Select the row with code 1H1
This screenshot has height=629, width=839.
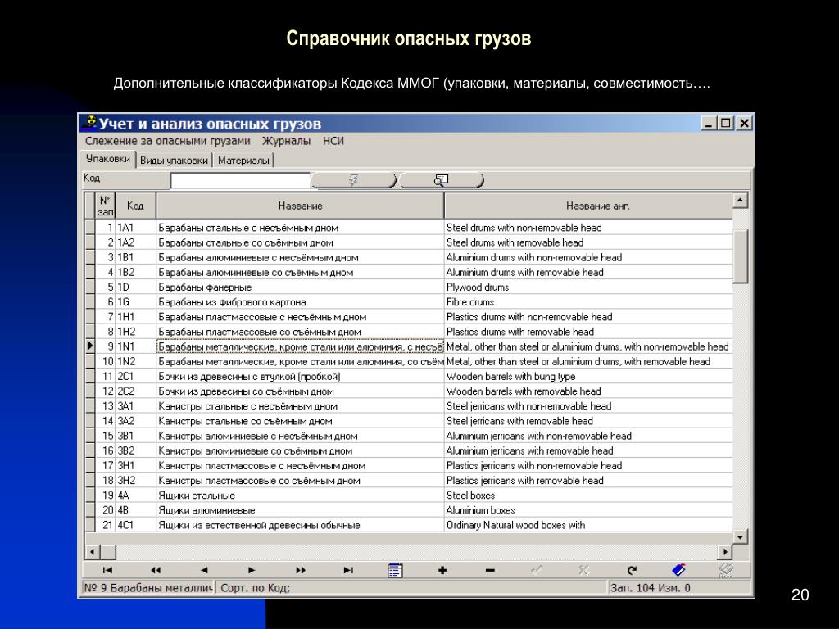(x=409, y=317)
